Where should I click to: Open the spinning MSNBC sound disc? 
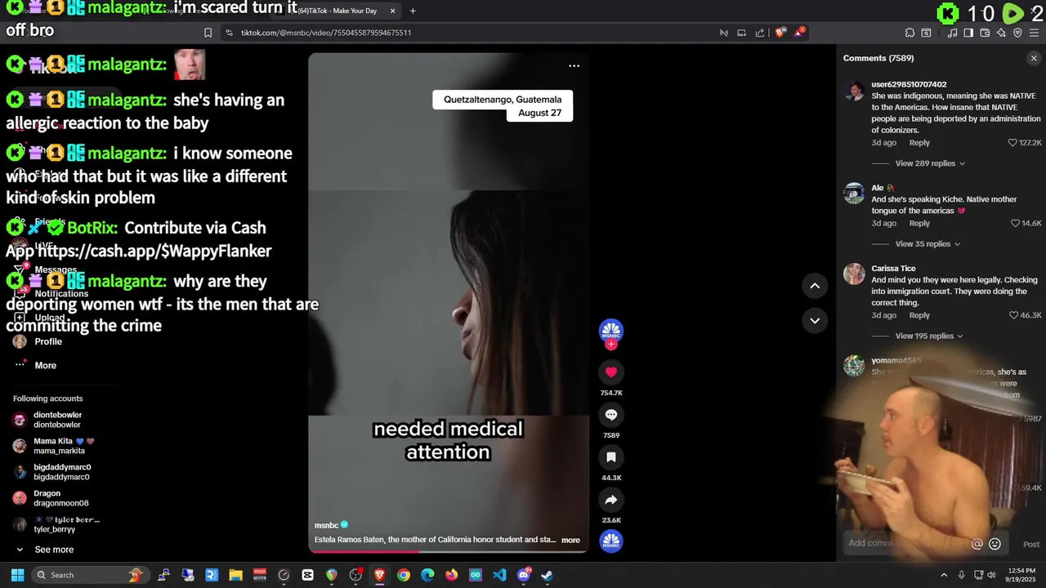point(611,541)
